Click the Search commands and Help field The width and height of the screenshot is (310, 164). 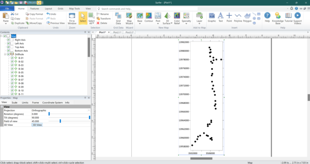(x=147, y=8)
